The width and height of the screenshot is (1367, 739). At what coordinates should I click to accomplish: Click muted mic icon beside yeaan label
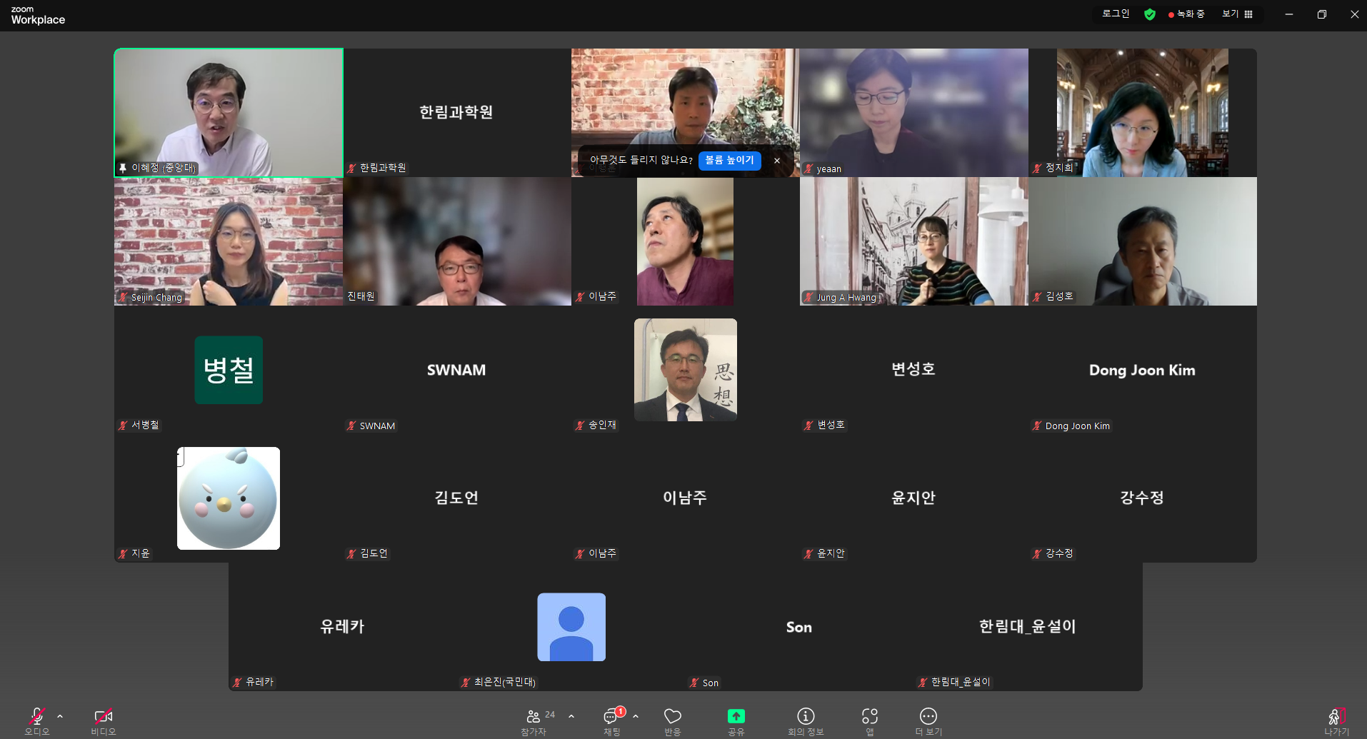(x=808, y=169)
